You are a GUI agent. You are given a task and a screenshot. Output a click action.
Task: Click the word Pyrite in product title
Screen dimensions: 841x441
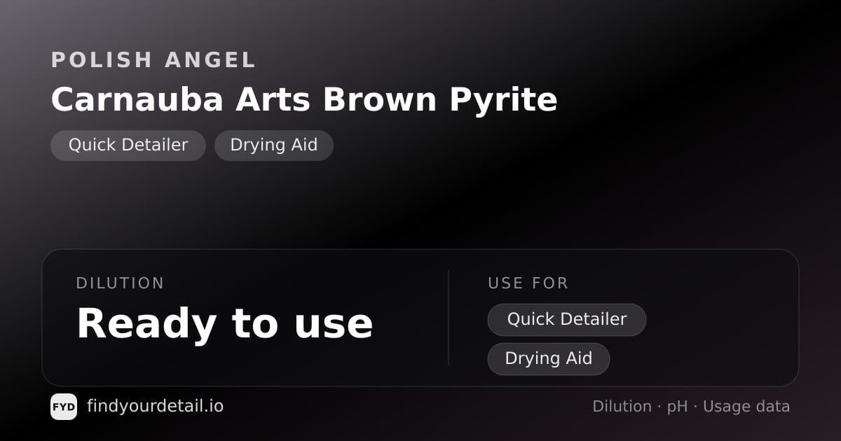click(503, 99)
